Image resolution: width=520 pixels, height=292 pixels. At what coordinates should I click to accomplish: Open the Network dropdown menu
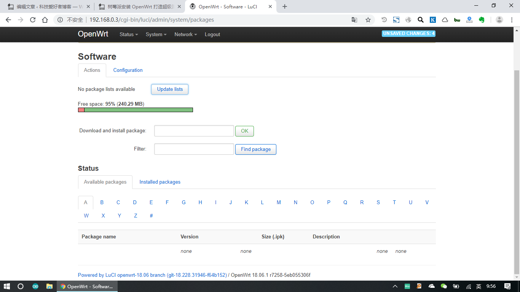[x=185, y=35]
